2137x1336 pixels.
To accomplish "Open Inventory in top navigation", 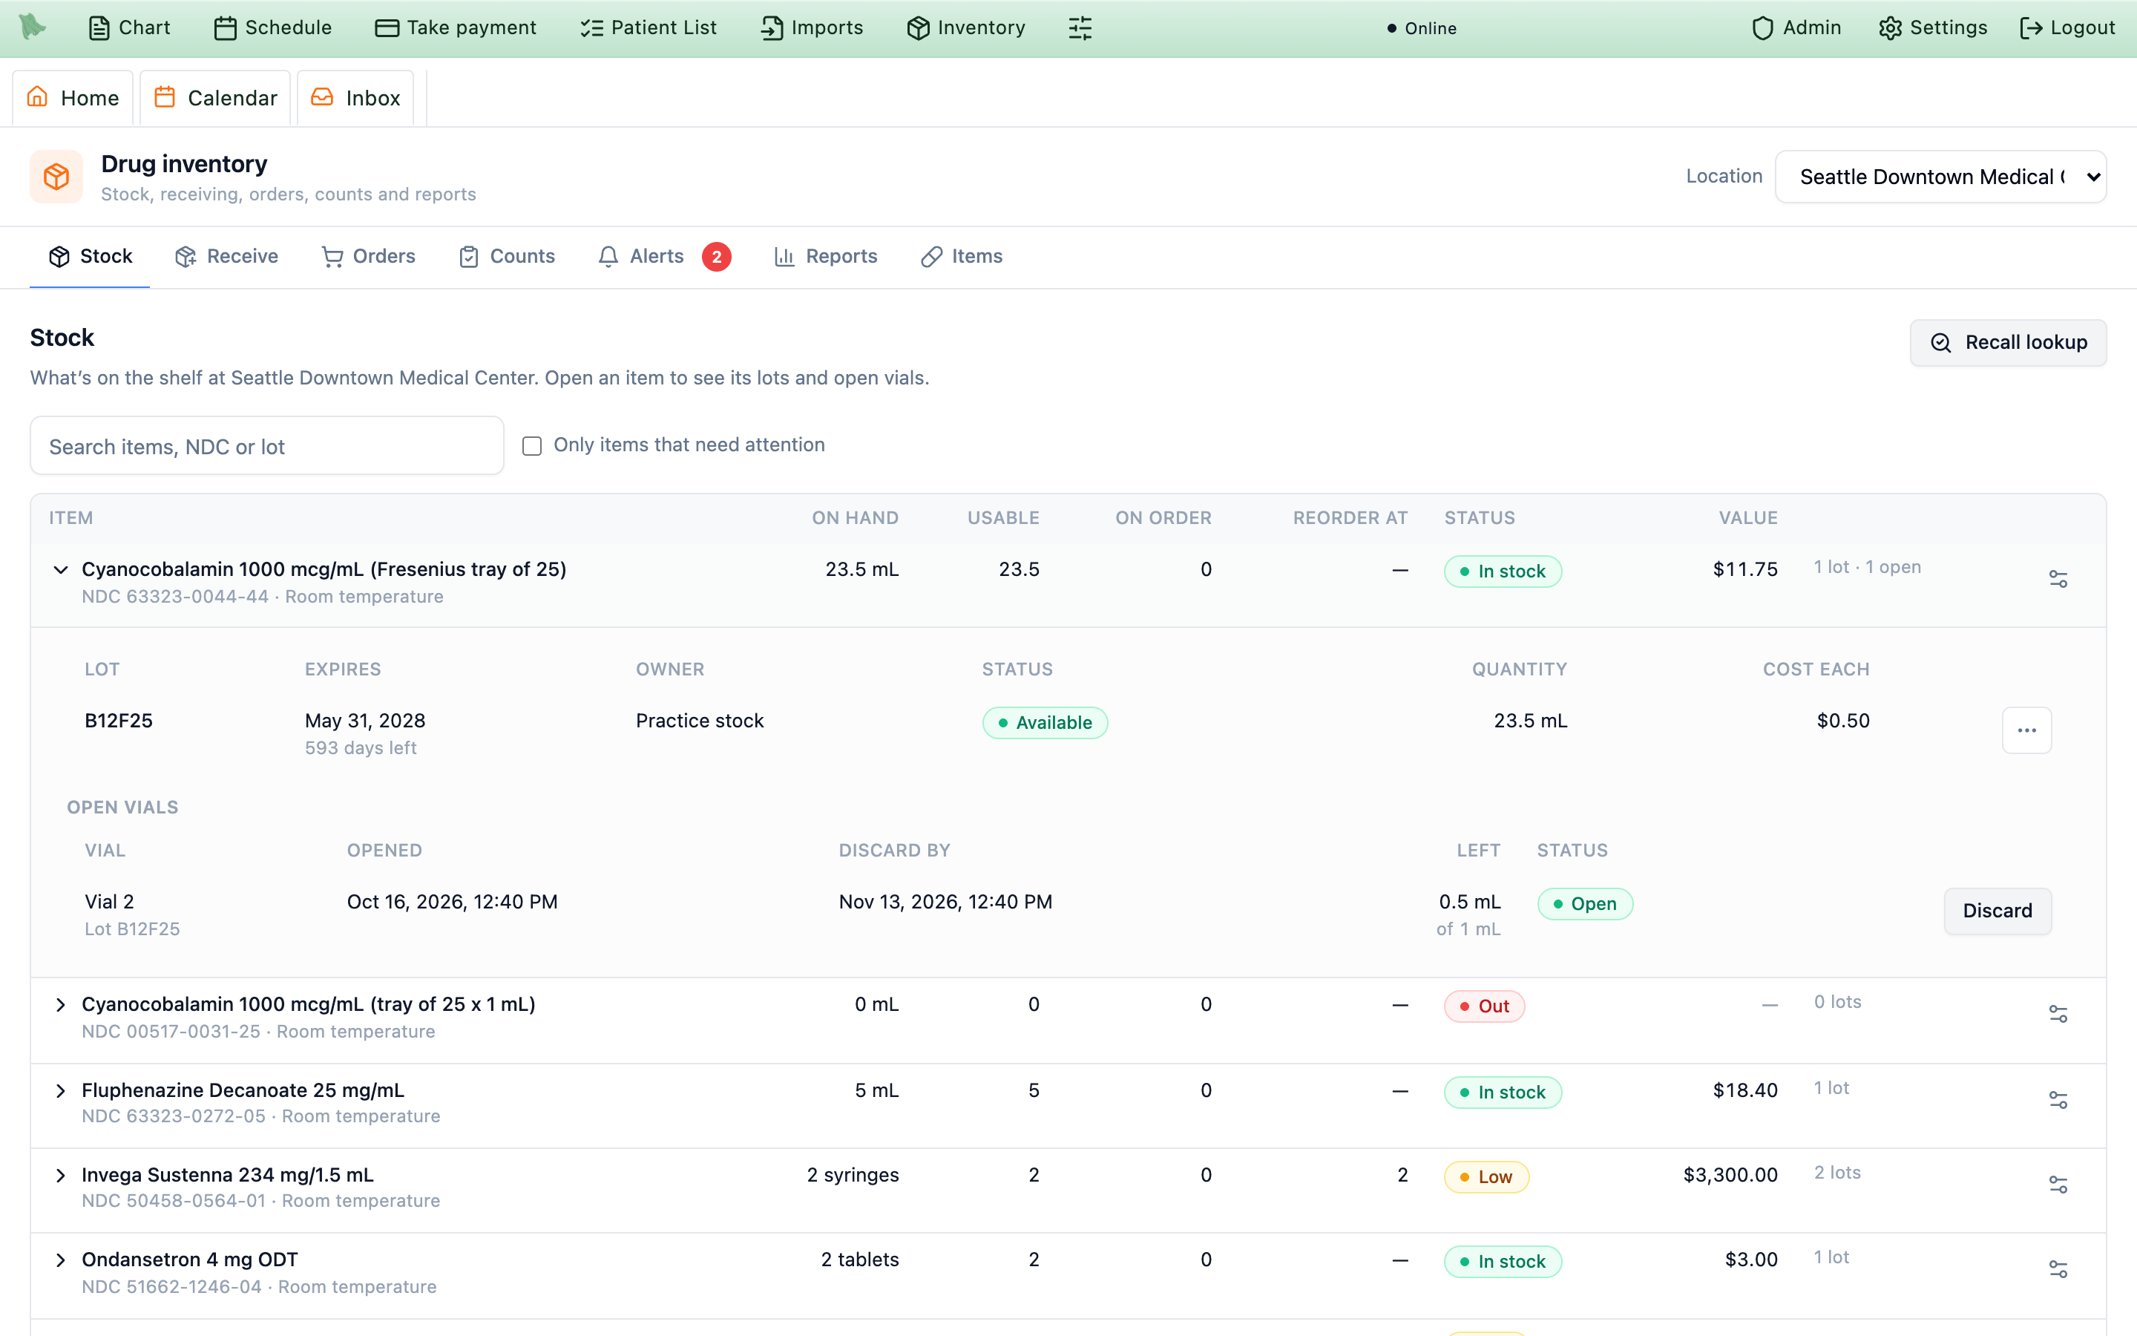I will pyautogui.click(x=966, y=28).
